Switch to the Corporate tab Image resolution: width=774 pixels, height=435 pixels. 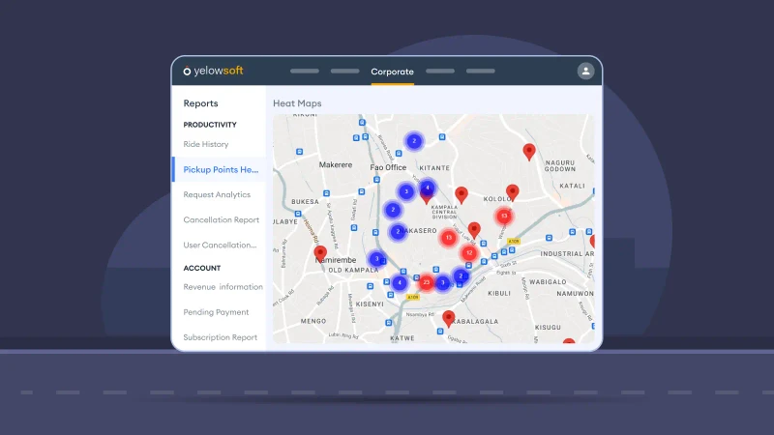tap(392, 72)
